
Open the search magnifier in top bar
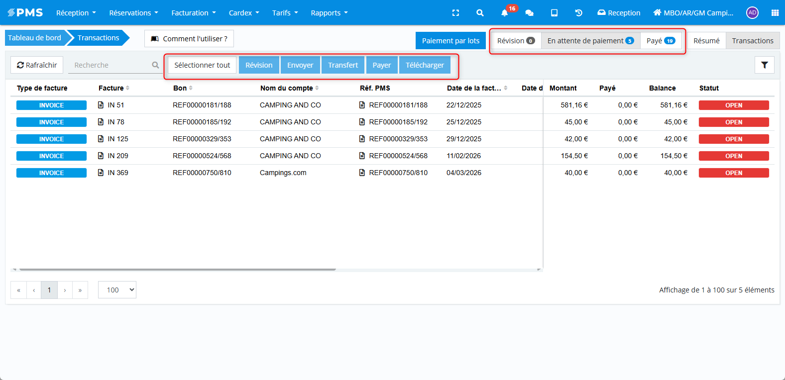click(x=480, y=13)
